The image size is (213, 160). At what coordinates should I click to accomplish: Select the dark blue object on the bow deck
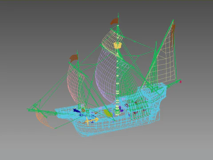[76, 110]
